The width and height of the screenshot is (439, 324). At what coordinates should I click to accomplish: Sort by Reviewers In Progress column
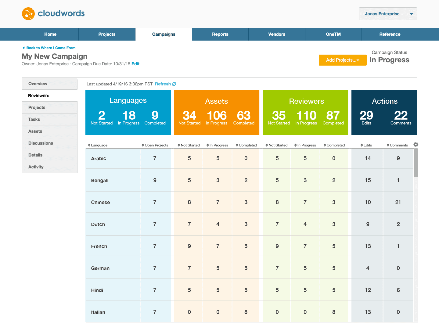point(305,145)
